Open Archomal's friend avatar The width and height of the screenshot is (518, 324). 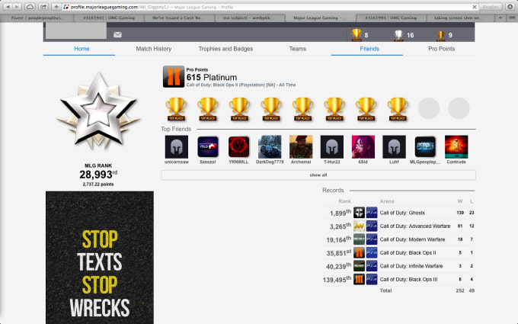click(301, 147)
